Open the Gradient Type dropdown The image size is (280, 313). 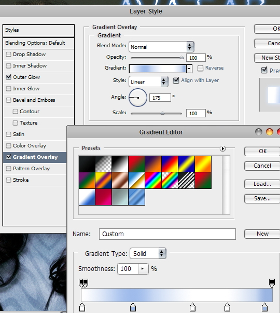[148, 253]
